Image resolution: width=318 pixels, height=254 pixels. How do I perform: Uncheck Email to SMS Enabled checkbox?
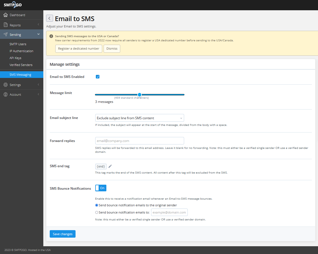coord(97,77)
